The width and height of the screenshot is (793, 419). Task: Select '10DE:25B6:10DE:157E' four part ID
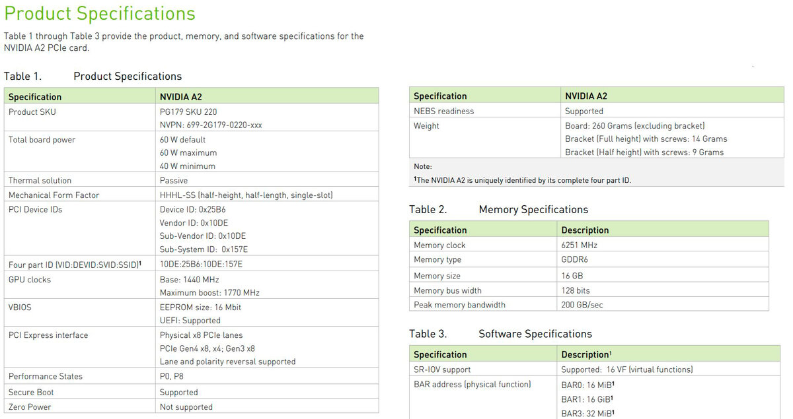coord(202,265)
